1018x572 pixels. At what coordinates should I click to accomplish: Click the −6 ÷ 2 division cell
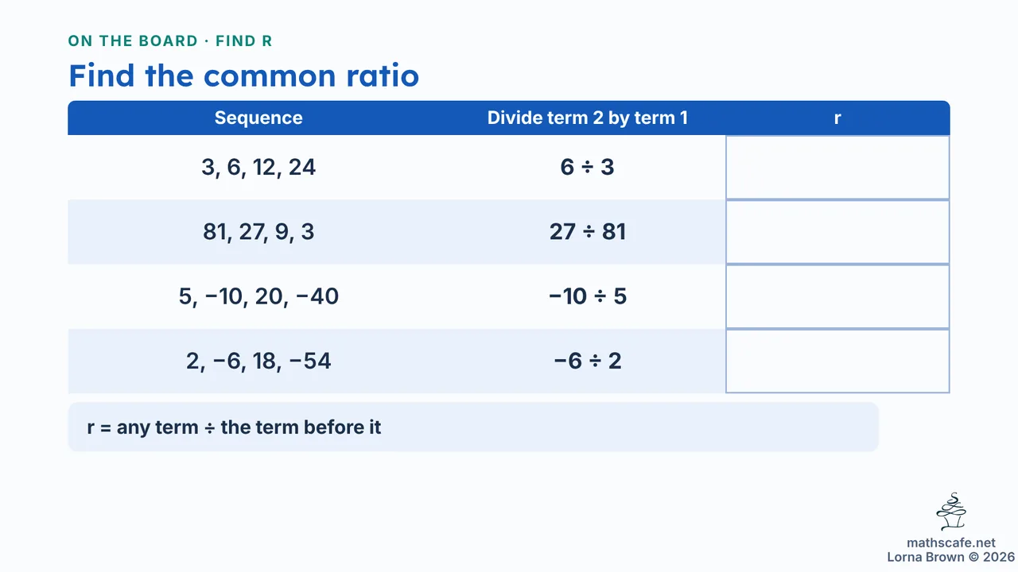[588, 361]
